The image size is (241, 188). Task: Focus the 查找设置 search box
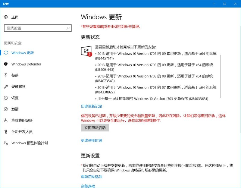click(38, 28)
